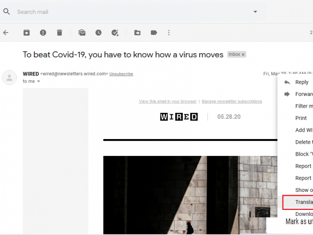This screenshot has height=235, width=313.
Task: Open the Move to folder icon
Action: tap(137, 33)
